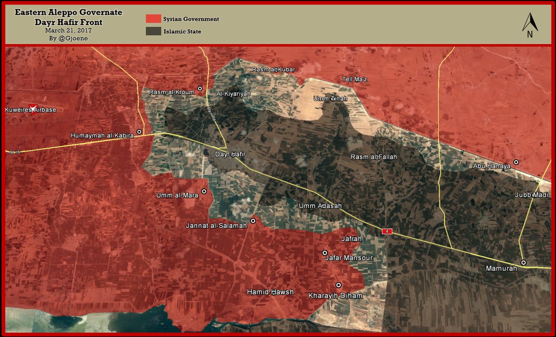Click the Jafar Mansour marker dot
This screenshot has width=556, height=337.
(325, 253)
